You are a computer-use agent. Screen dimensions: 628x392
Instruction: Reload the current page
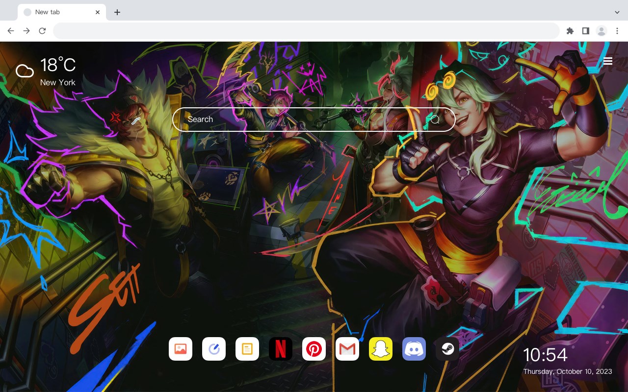[x=42, y=31]
